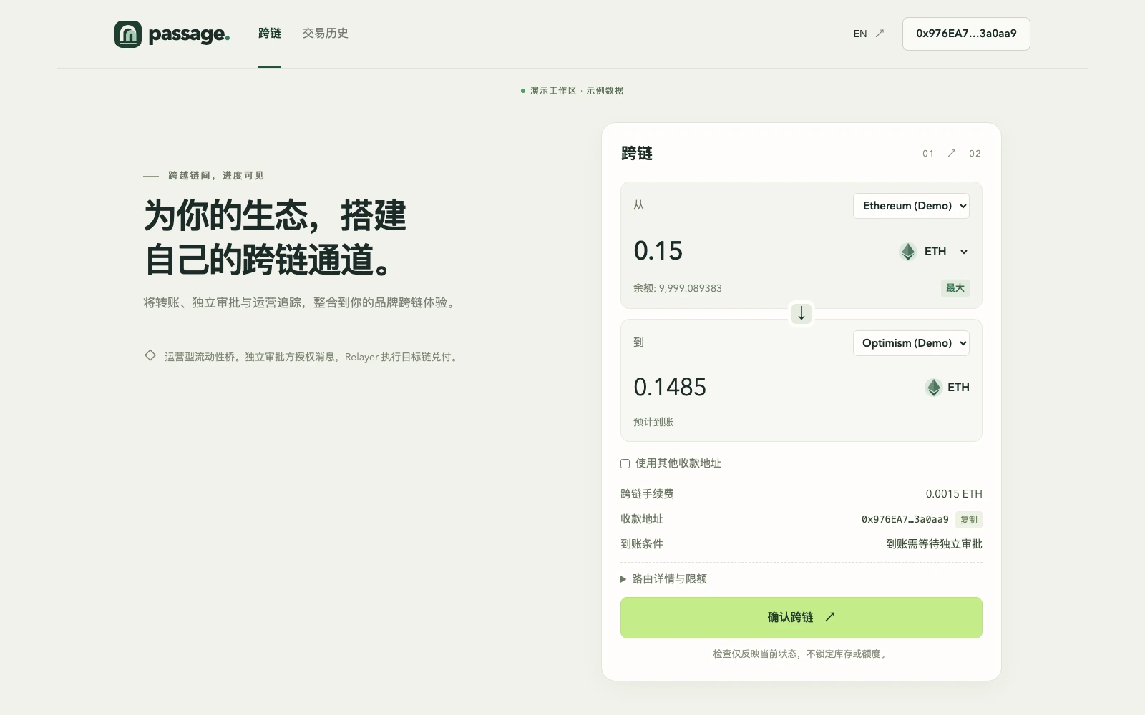The width and height of the screenshot is (1145, 715).
Task: Enable 使用其他收款地址 checkbox
Action: point(625,464)
